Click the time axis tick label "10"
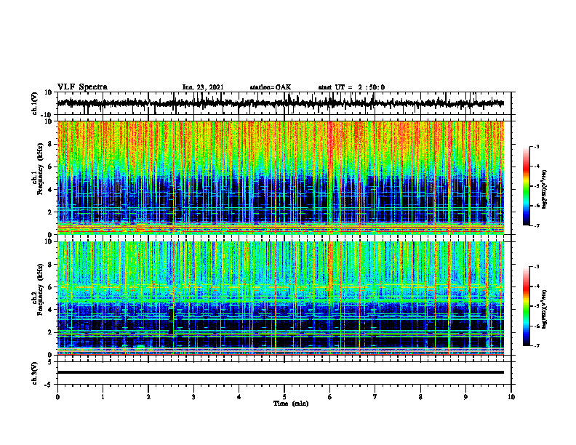 511,397
